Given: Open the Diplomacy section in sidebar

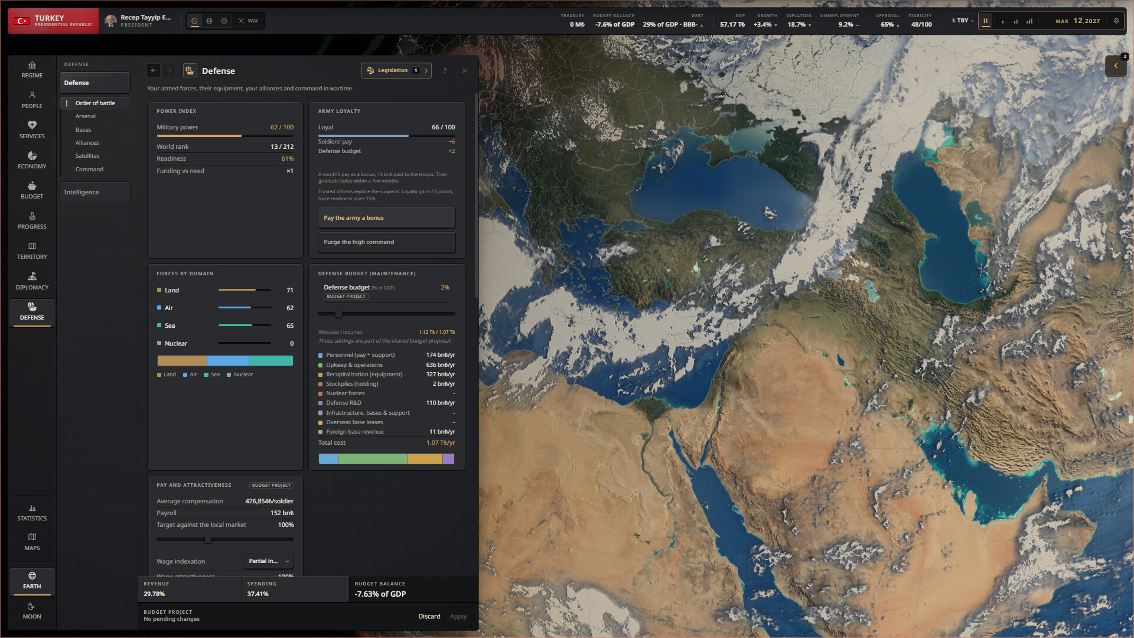Looking at the screenshot, I should (x=32, y=281).
